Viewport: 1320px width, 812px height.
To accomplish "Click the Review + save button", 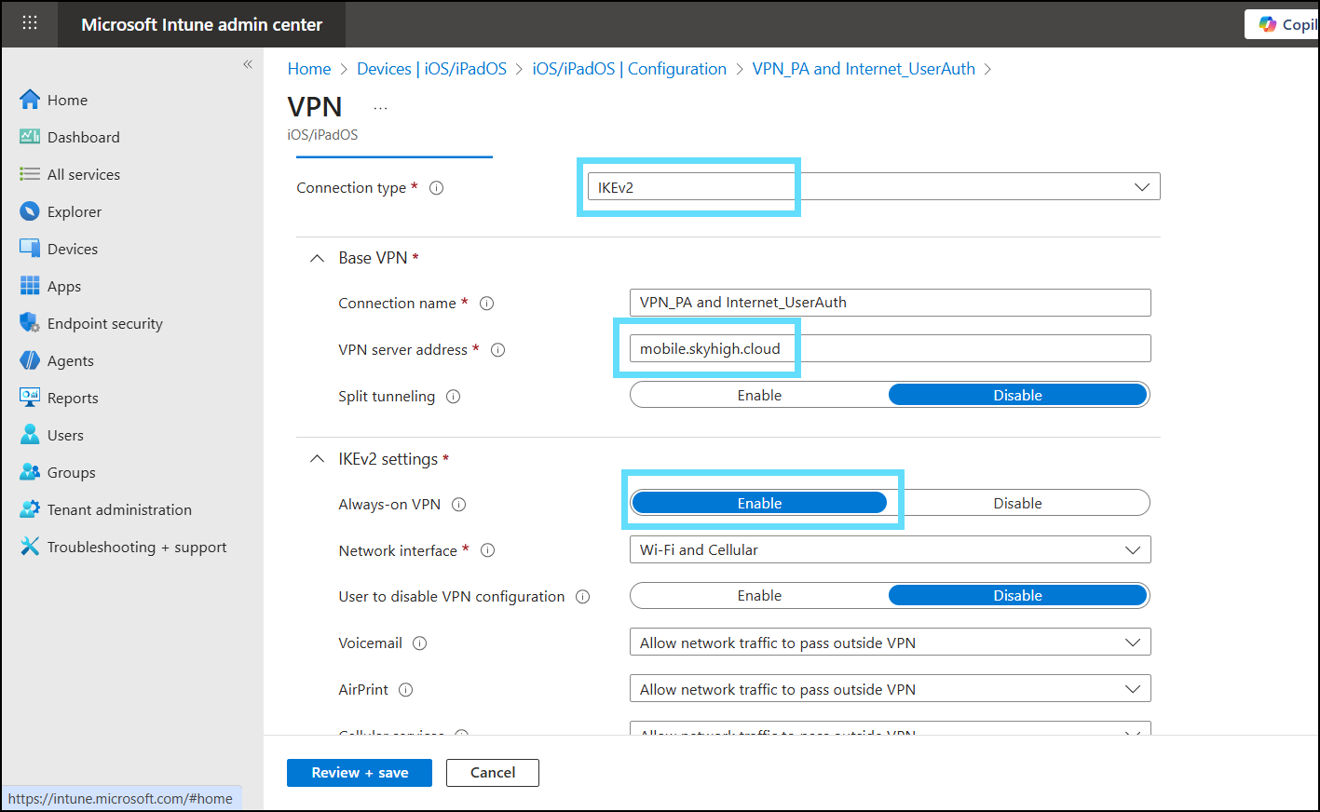I will coord(359,773).
